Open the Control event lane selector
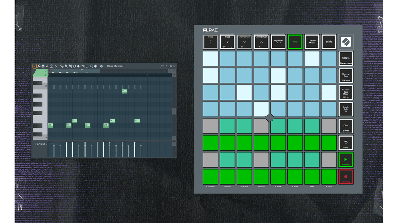The height and width of the screenshot is (223, 397). pyautogui.click(x=41, y=144)
